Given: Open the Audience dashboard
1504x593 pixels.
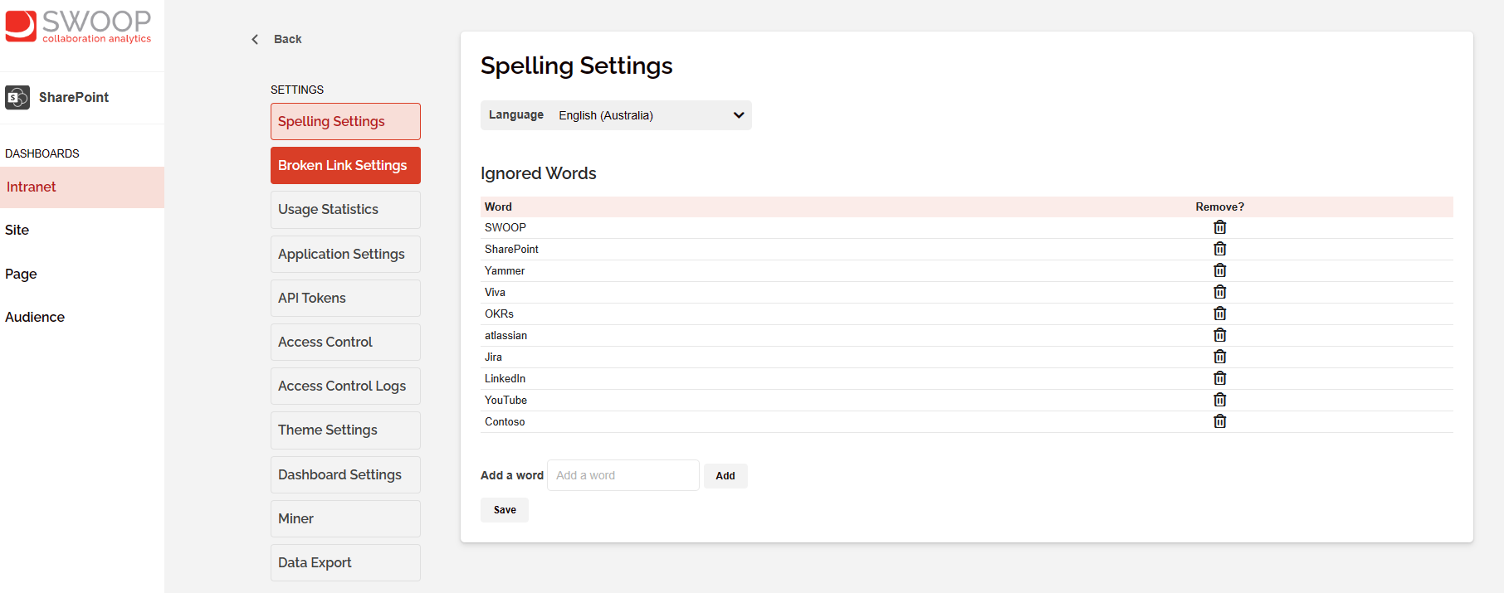Looking at the screenshot, I should coord(35,317).
